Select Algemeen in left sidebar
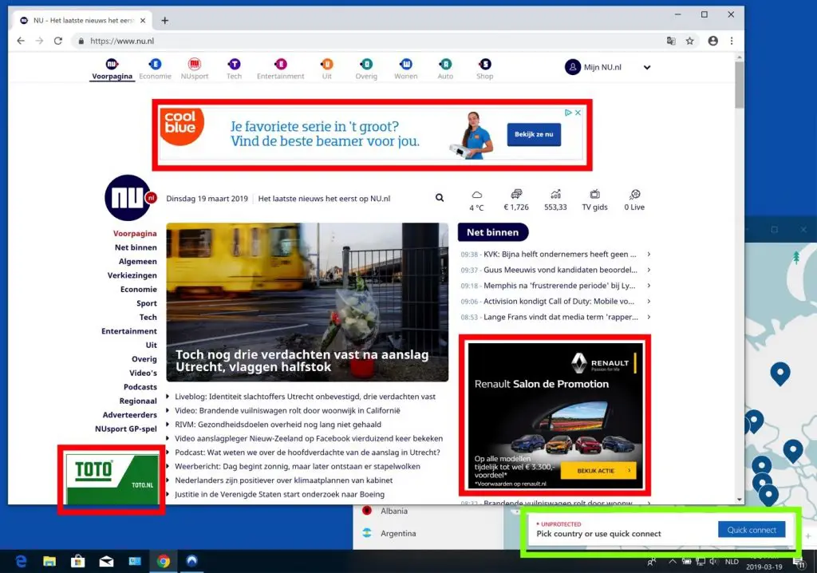 [x=137, y=262]
